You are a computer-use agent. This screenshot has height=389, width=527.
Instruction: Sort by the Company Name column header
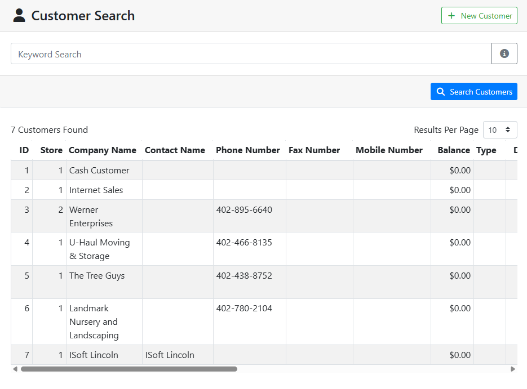click(x=102, y=150)
